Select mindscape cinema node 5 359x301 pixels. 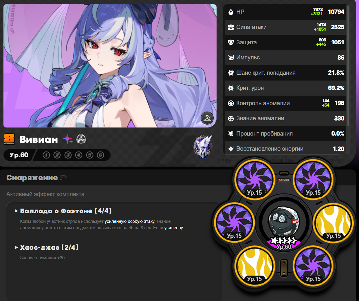(x=90, y=155)
